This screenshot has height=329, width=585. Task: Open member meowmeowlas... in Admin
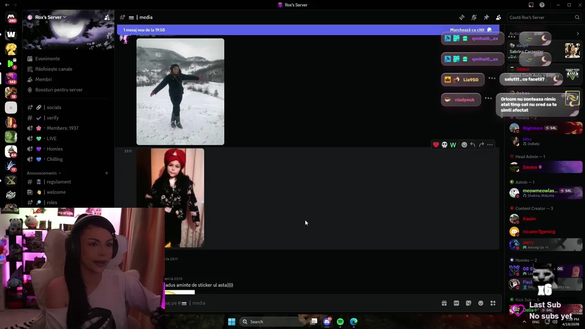coord(546,193)
